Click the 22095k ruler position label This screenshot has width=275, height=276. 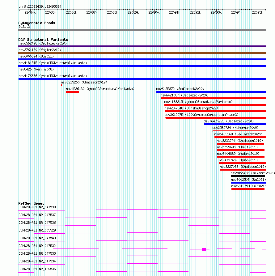[x=257, y=12]
